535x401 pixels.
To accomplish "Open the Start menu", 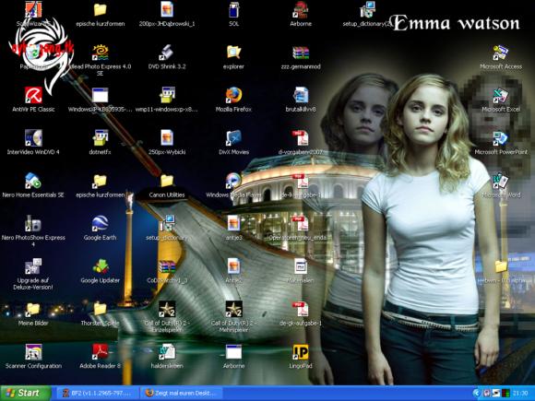I will click(25, 393).
